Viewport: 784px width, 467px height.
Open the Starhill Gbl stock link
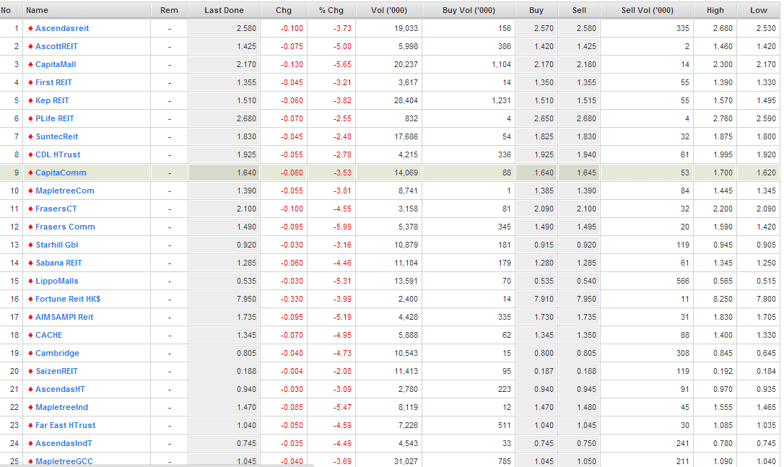coord(57,245)
